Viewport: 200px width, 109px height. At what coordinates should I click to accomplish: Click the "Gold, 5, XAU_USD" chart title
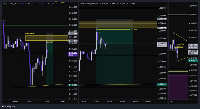click(x=10, y=4)
